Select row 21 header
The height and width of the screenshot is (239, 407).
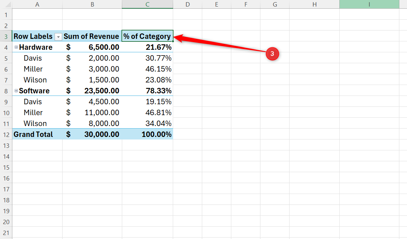pyautogui.click(x=6, y=232)
